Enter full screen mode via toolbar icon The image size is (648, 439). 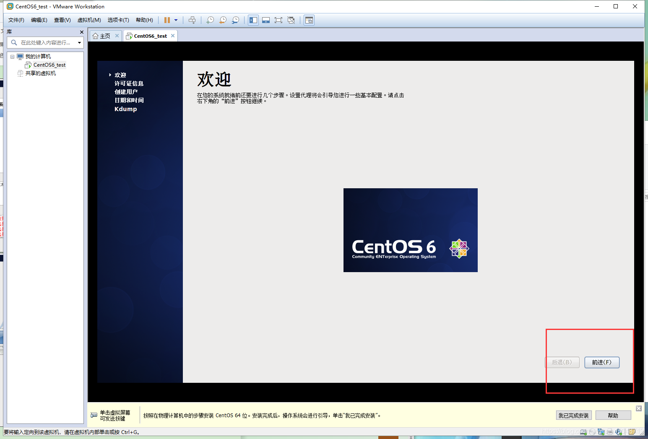[x=278, y=20]
